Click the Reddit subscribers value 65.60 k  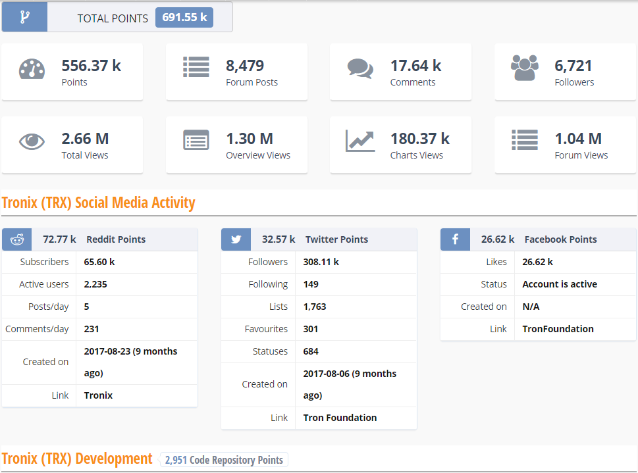point(99,262)
